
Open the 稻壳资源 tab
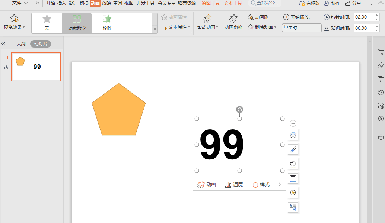tap(187, 3)
